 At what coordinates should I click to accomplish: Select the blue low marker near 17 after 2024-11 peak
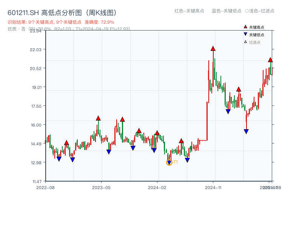tap(228, 111)
